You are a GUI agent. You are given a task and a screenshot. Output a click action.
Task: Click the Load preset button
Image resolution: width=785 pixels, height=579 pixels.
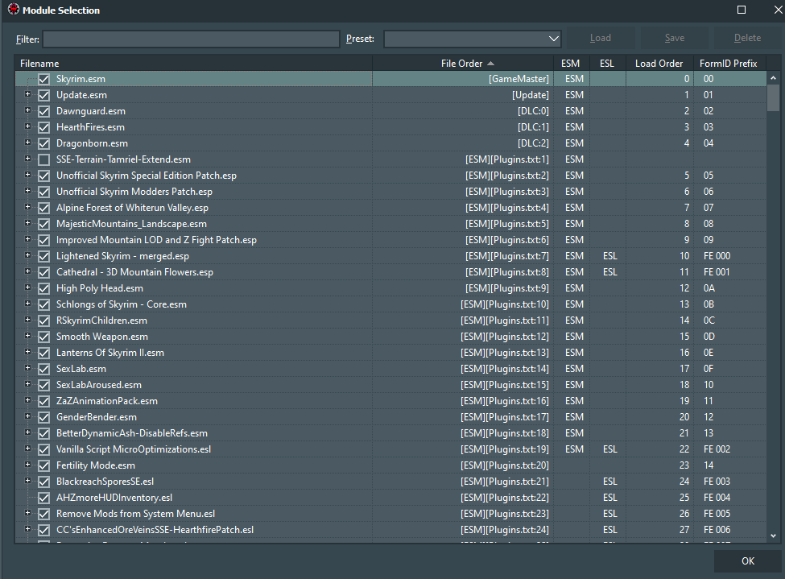click(x=601, y=38)
